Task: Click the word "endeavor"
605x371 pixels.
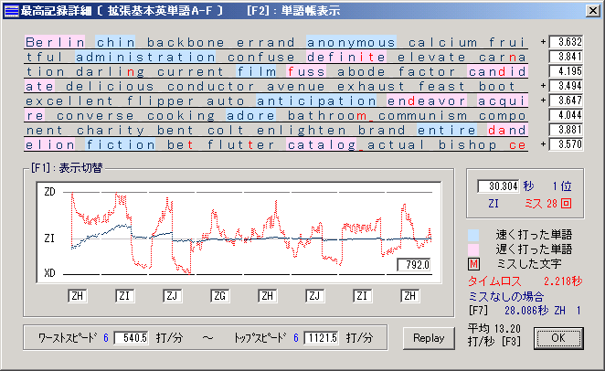Action: click(427, 101)
